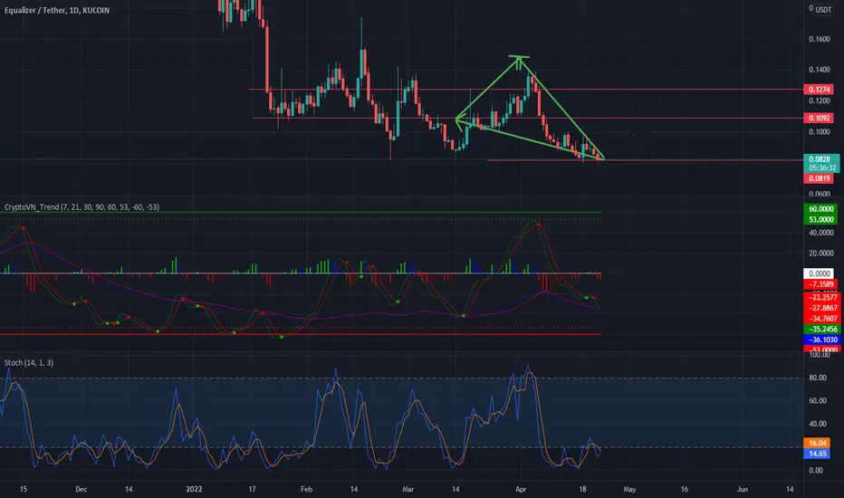Click the -27.8867 indicator value label
This screenshot has width=844, height=498.
pos(822,308)
